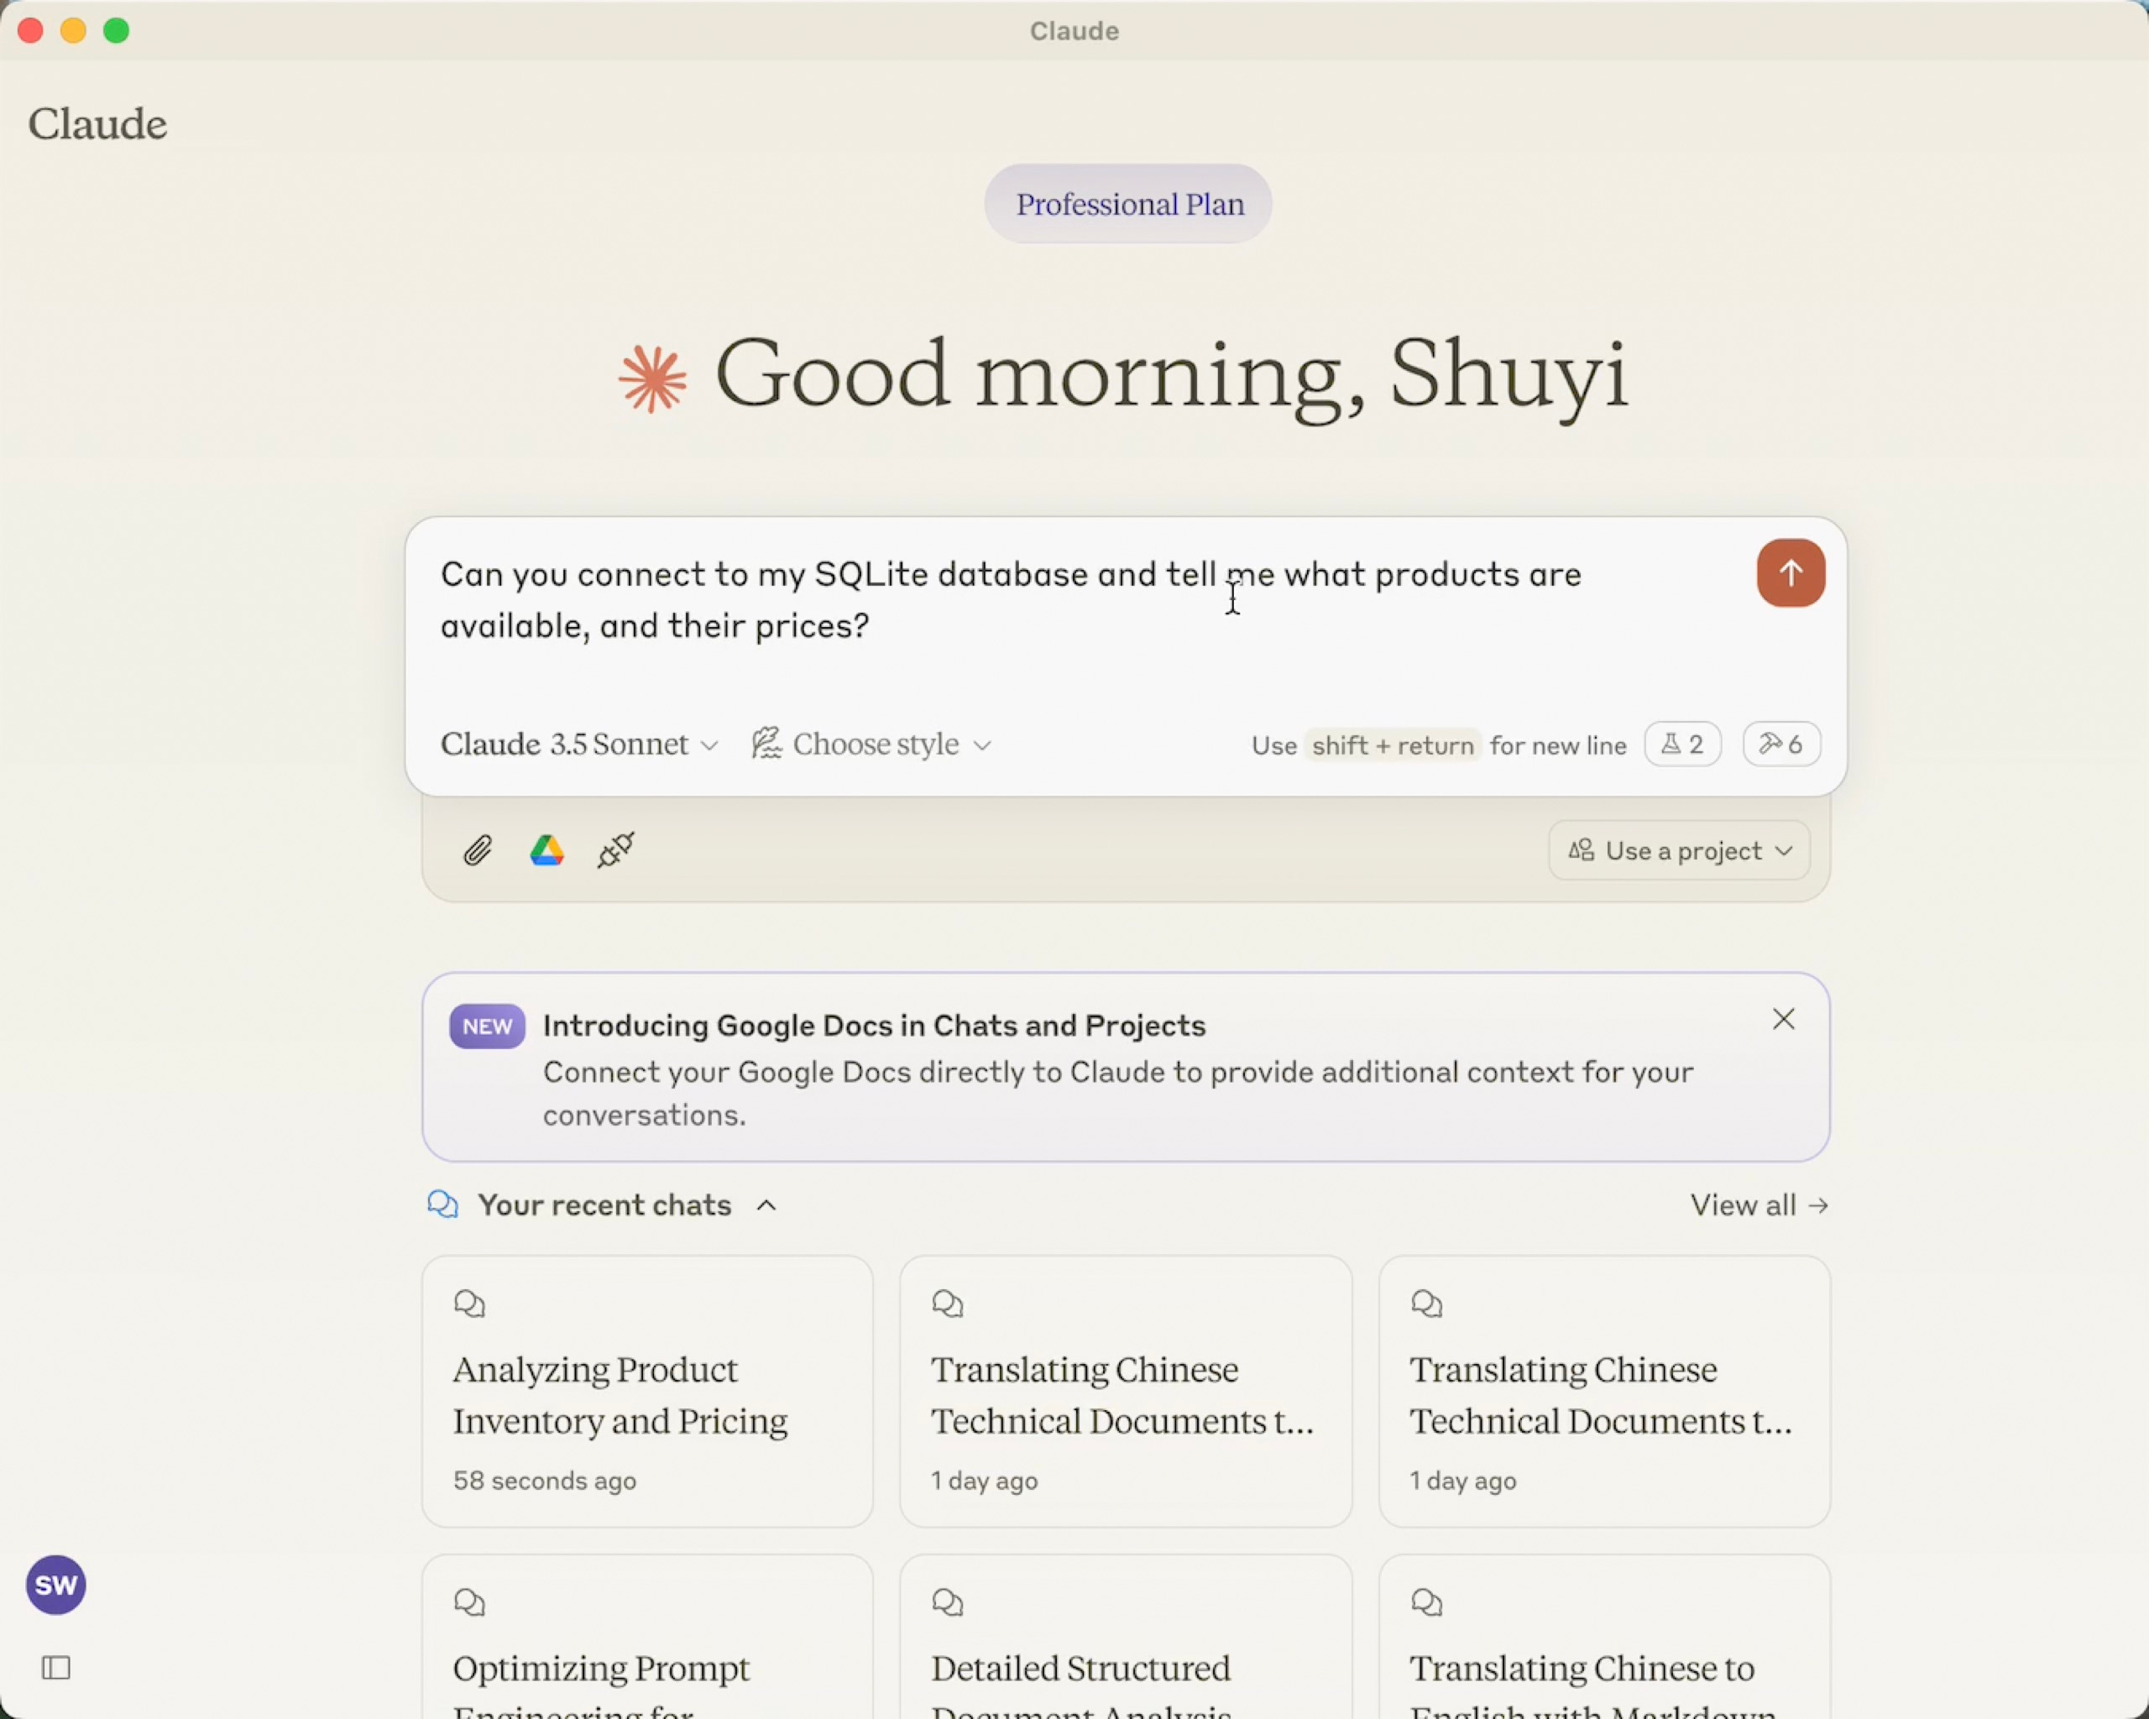Attach a file with the paperclip icon

coord(478,851)
